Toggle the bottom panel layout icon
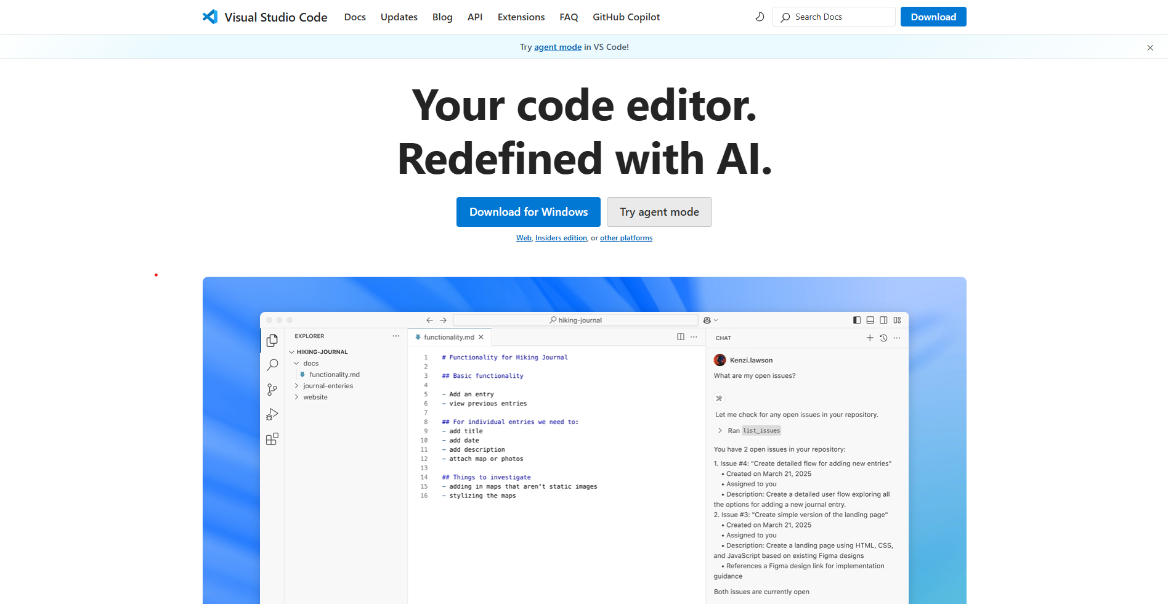This screenshot has height=604, width=1168. [870, 320]
